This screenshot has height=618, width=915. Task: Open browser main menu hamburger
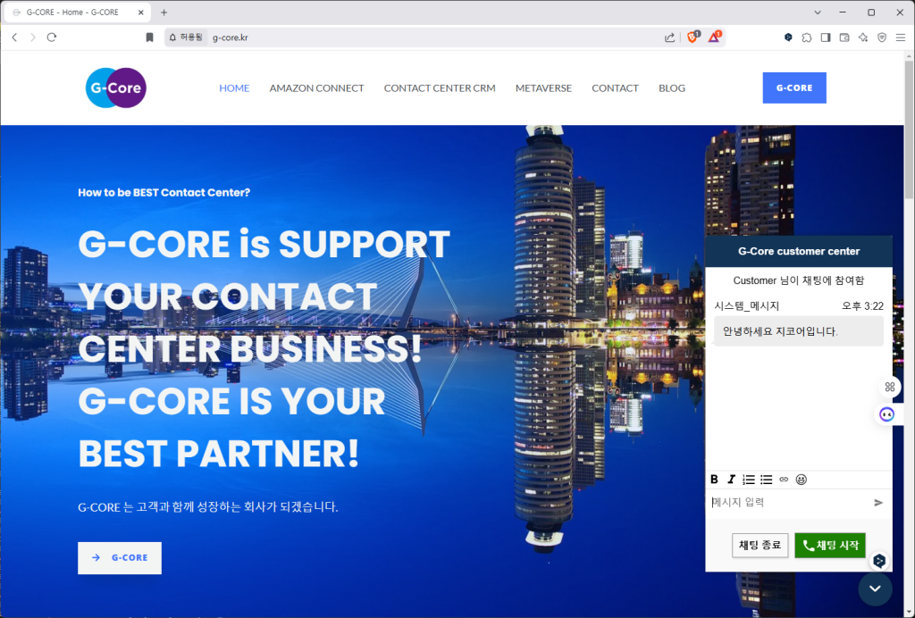(x=901, y=38)
